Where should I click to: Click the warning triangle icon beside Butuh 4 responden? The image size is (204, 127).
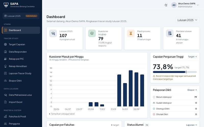[x=154, y=76]
